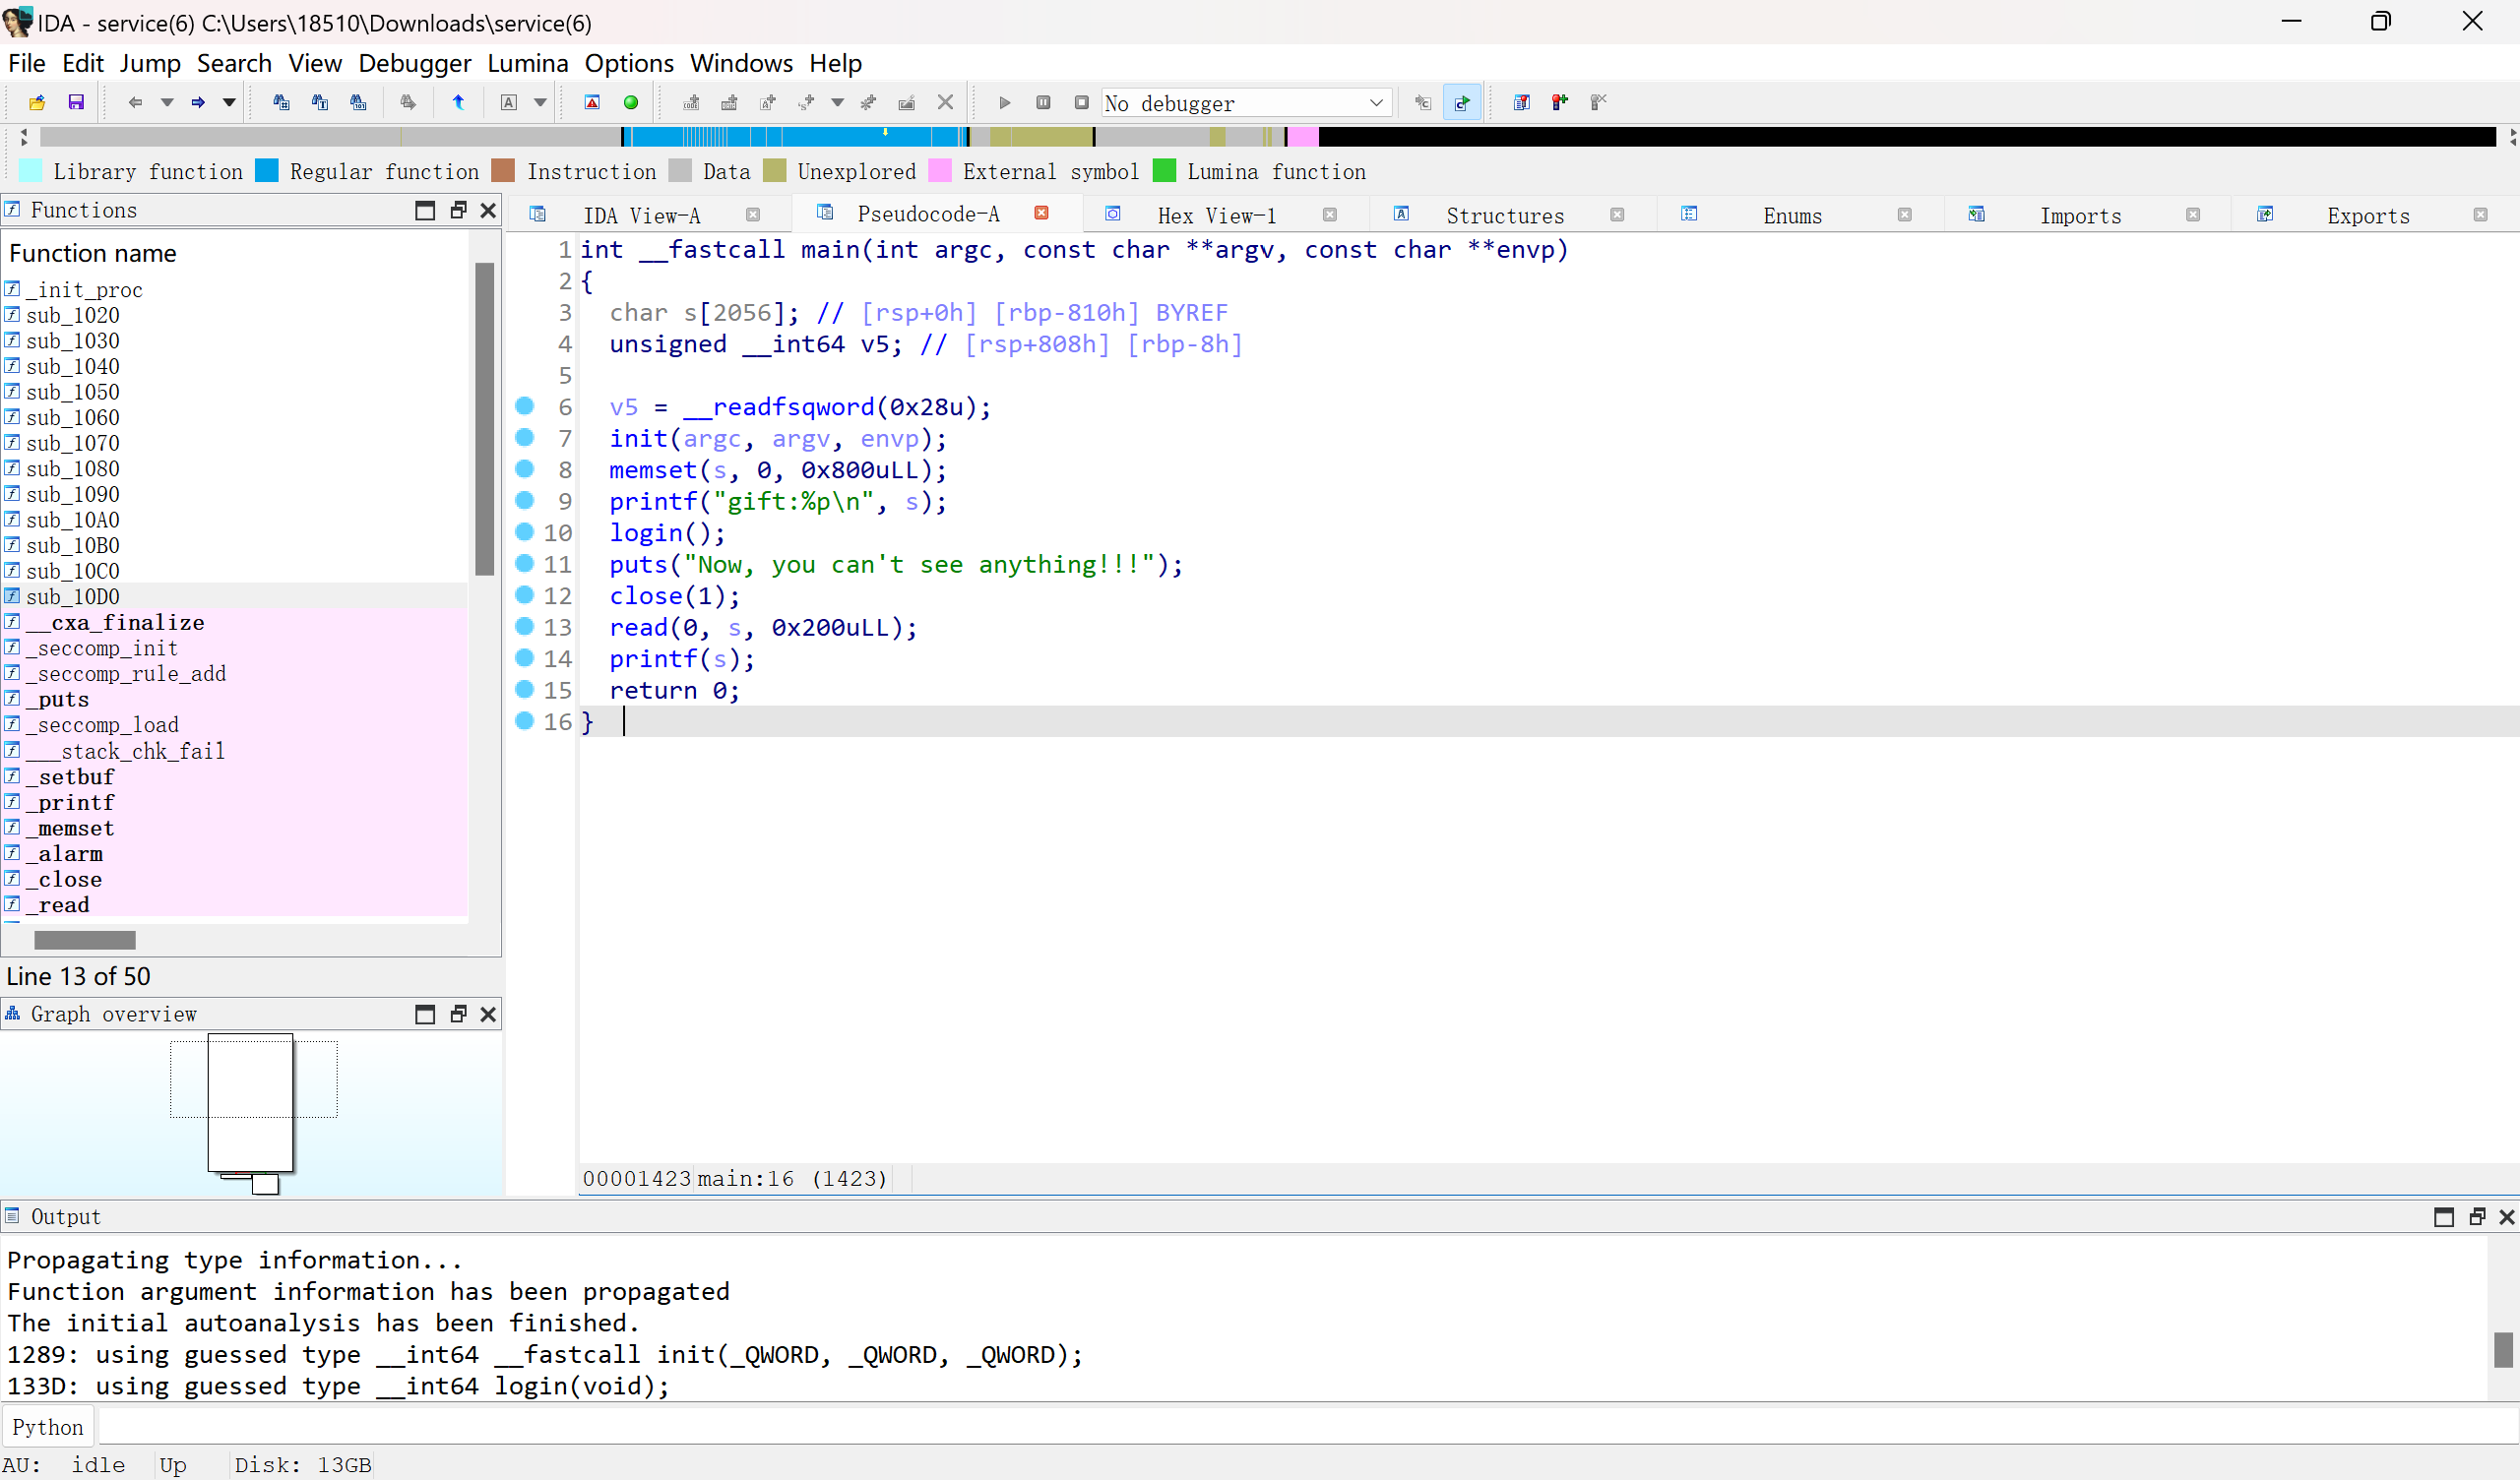The width and height of the screenshot is (2520, 1480).
Task: Close the Pseudocode-A tab
Action: click(x=1041, y=213)
